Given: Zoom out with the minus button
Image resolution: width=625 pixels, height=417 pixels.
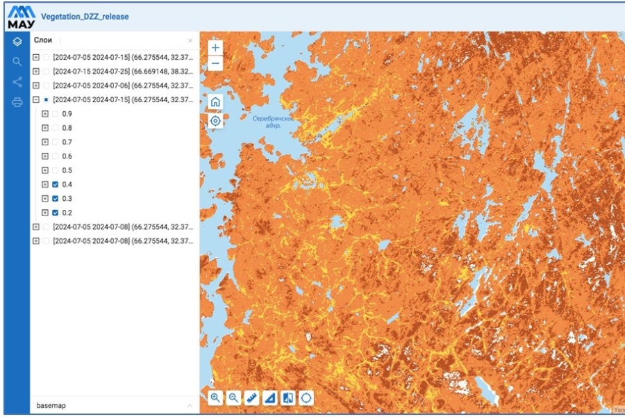Looking at the screenshot, I should [x=216, y=64].
